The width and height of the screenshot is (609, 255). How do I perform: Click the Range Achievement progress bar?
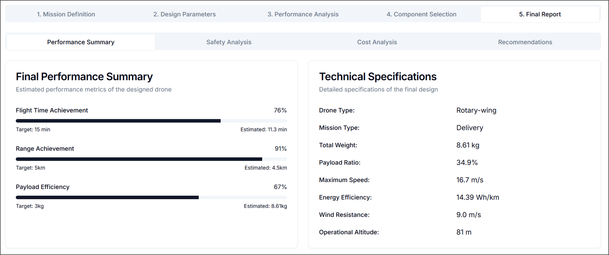(x=151, y=159)
